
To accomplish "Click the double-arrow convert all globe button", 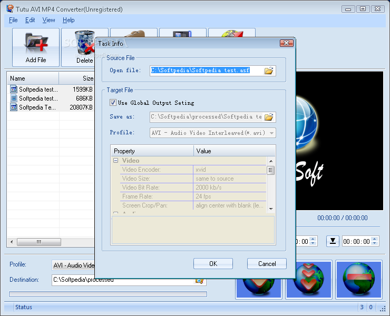I will pyautogui.click(x=309, y=280).
